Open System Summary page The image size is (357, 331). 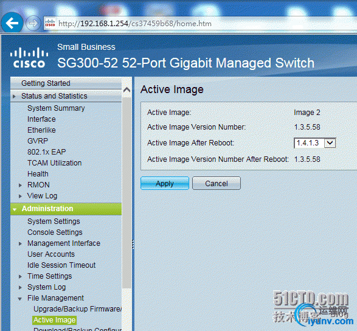[56, 108]
